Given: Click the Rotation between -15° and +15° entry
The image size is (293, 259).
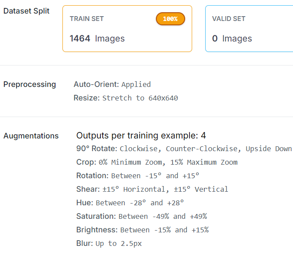Looking at the screenshot, I should pyautogui.click(x=138, y=176).
